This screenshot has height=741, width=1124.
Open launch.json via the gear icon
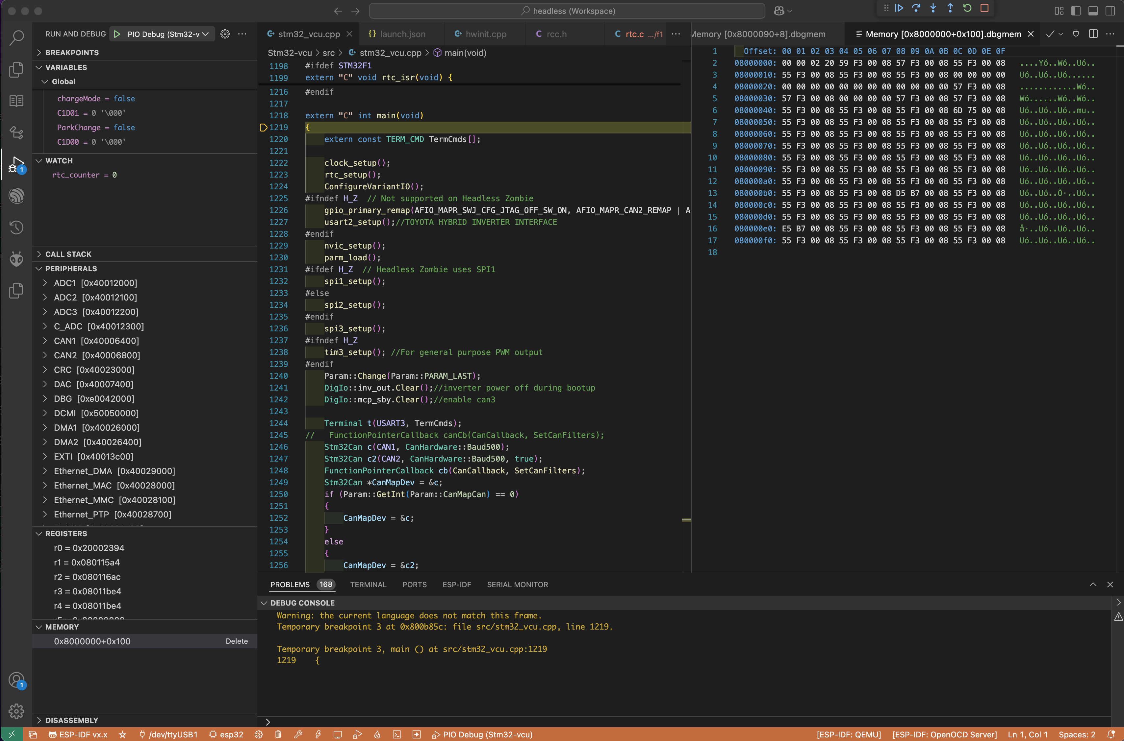(225, 34)
